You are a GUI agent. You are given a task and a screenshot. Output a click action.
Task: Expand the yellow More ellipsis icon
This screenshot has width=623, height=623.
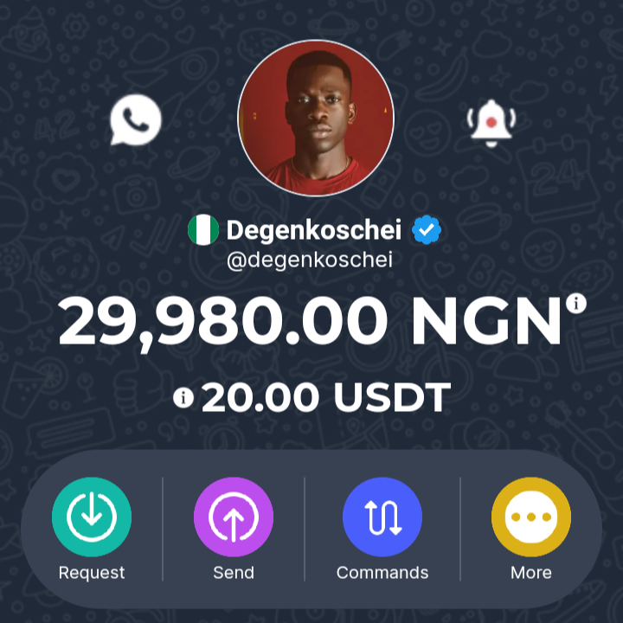tap(531, 517)
